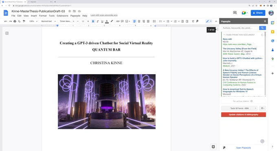Open the Extensions menu
This screenshot has width=277, height=151.
(62, 16)
